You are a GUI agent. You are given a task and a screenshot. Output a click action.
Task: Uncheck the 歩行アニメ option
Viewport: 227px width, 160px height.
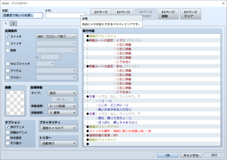click(8, 127)
